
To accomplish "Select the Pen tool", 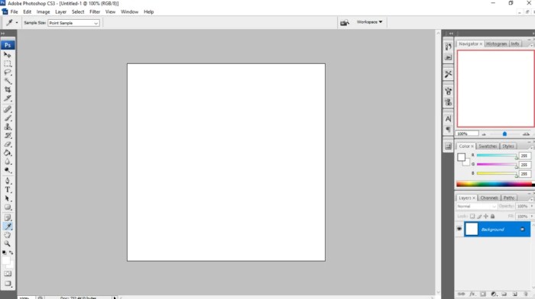I will (8, 181).
